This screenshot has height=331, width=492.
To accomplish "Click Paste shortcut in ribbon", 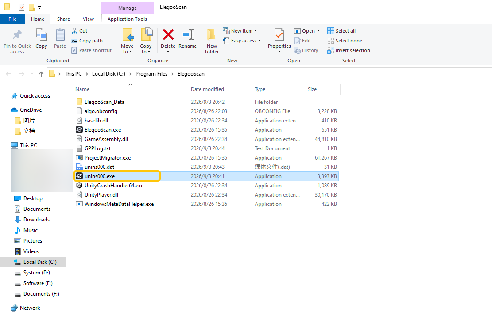I will coord(91,50).
